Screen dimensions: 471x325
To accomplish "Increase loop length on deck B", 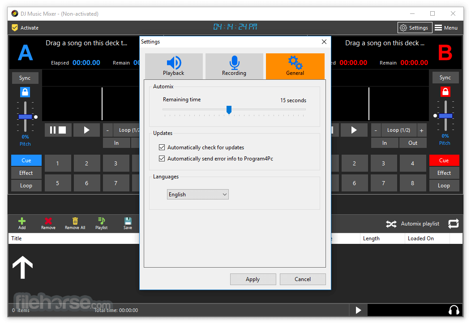I will click(x=421, y=130).
